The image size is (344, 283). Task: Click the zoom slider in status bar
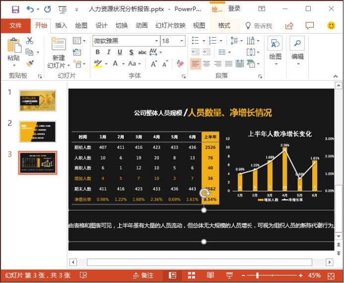point(257,275)
